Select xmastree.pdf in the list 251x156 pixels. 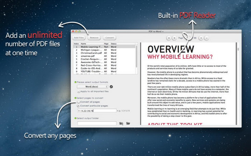click(104, 56)
